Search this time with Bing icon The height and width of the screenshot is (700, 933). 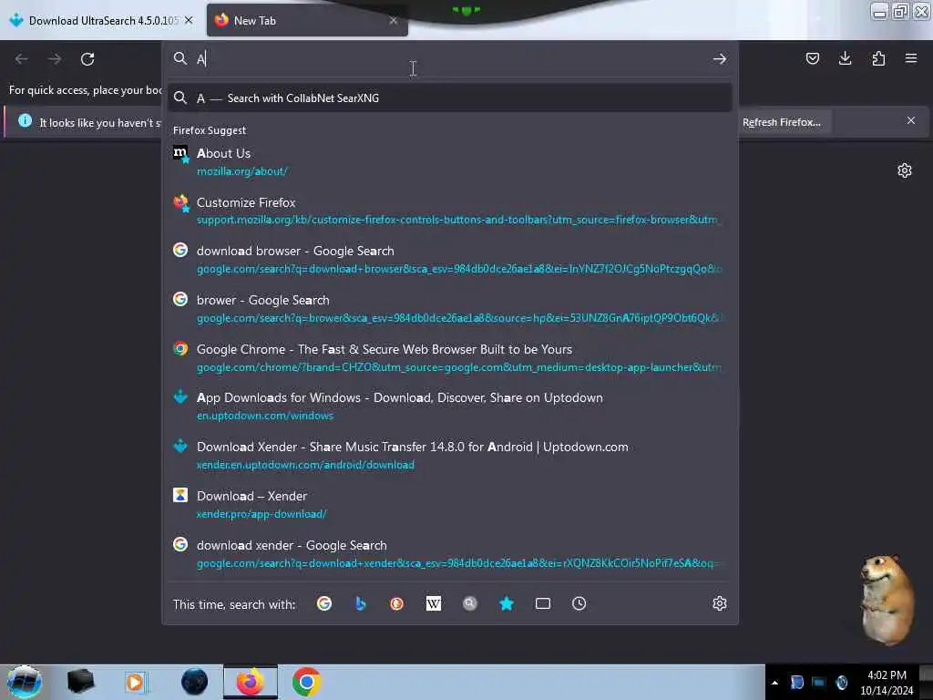pyautogui.click(x=361, y=603)
